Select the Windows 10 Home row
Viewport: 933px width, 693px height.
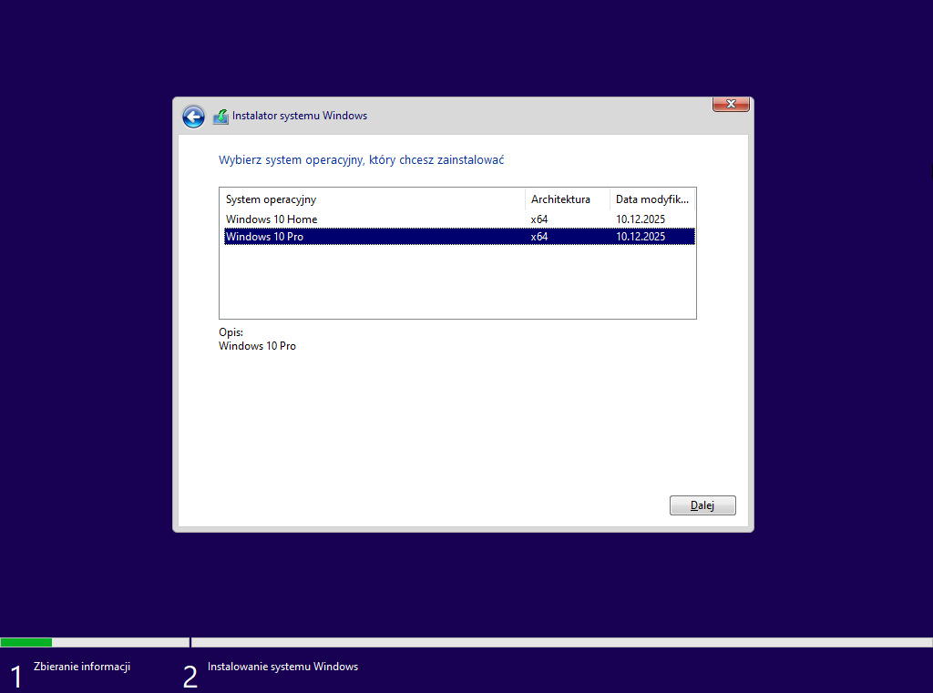tap(272, 219)
